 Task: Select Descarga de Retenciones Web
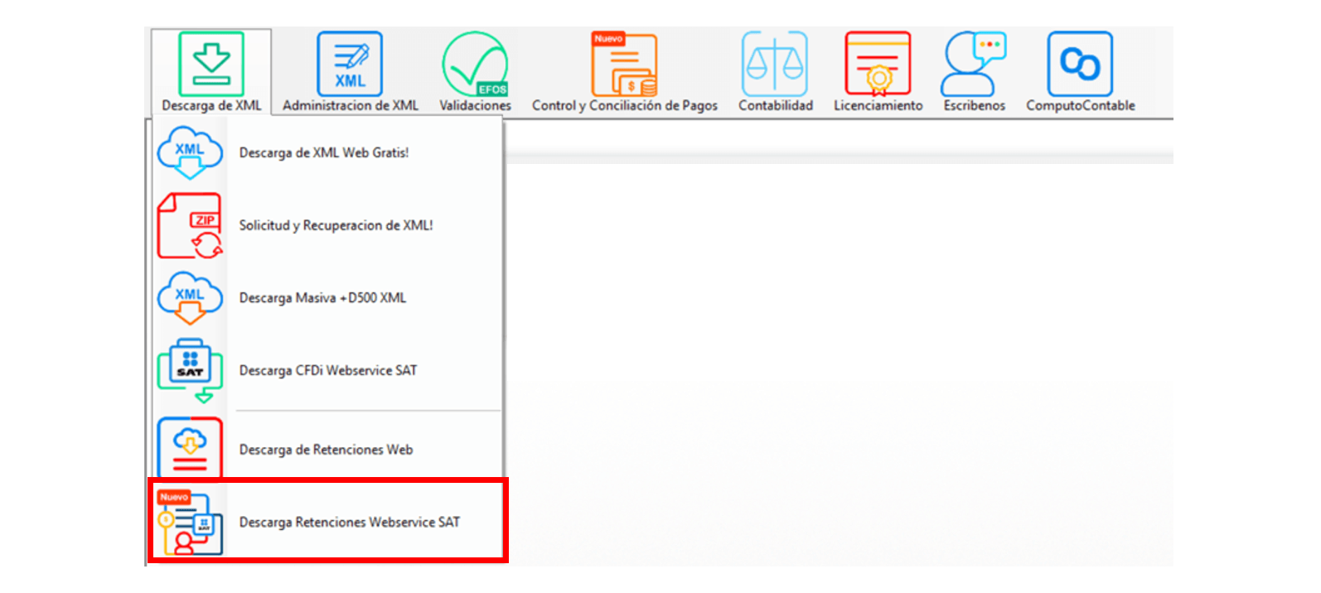click(x=326, y=450)
